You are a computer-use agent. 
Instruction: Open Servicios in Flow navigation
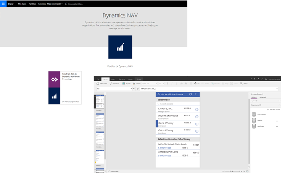tap(42, 4)
